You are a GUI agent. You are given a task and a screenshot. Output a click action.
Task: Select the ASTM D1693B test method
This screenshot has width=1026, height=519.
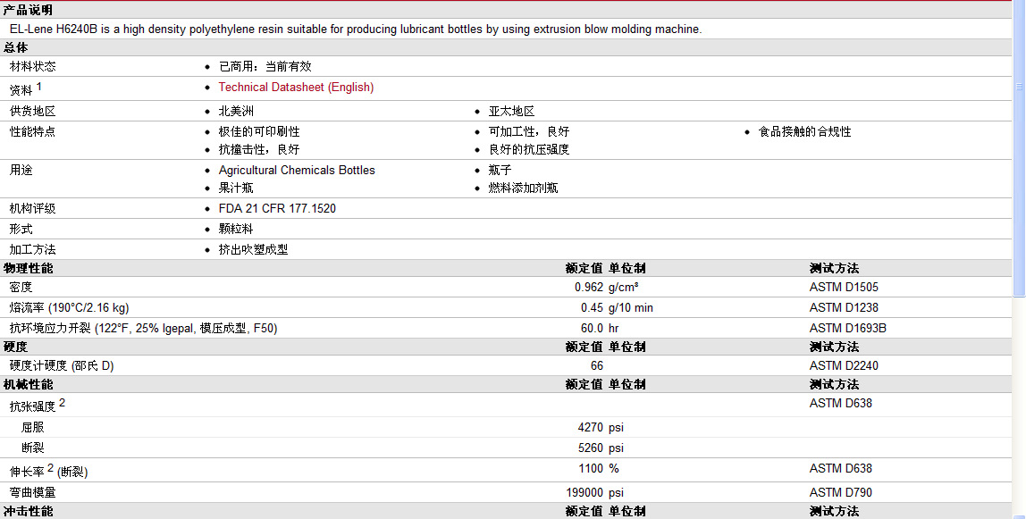tap(848, 328)
